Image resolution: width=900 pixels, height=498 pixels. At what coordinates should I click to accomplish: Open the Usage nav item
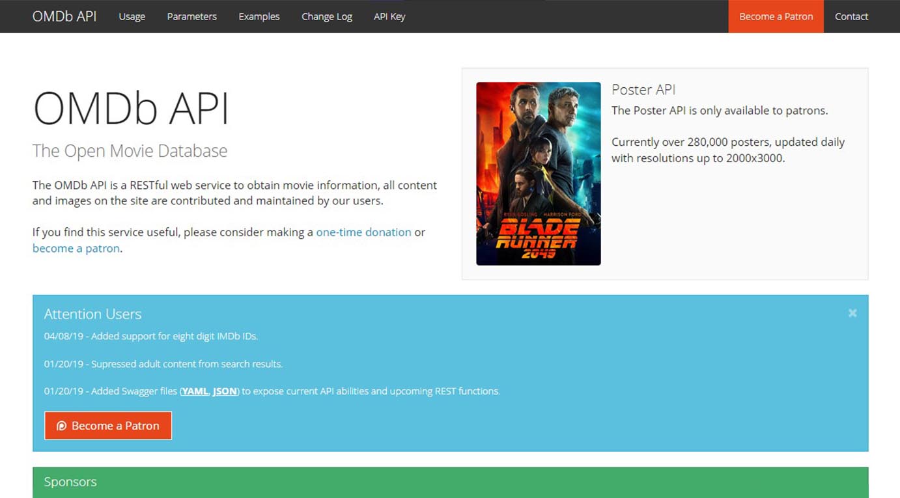[132, 16]
